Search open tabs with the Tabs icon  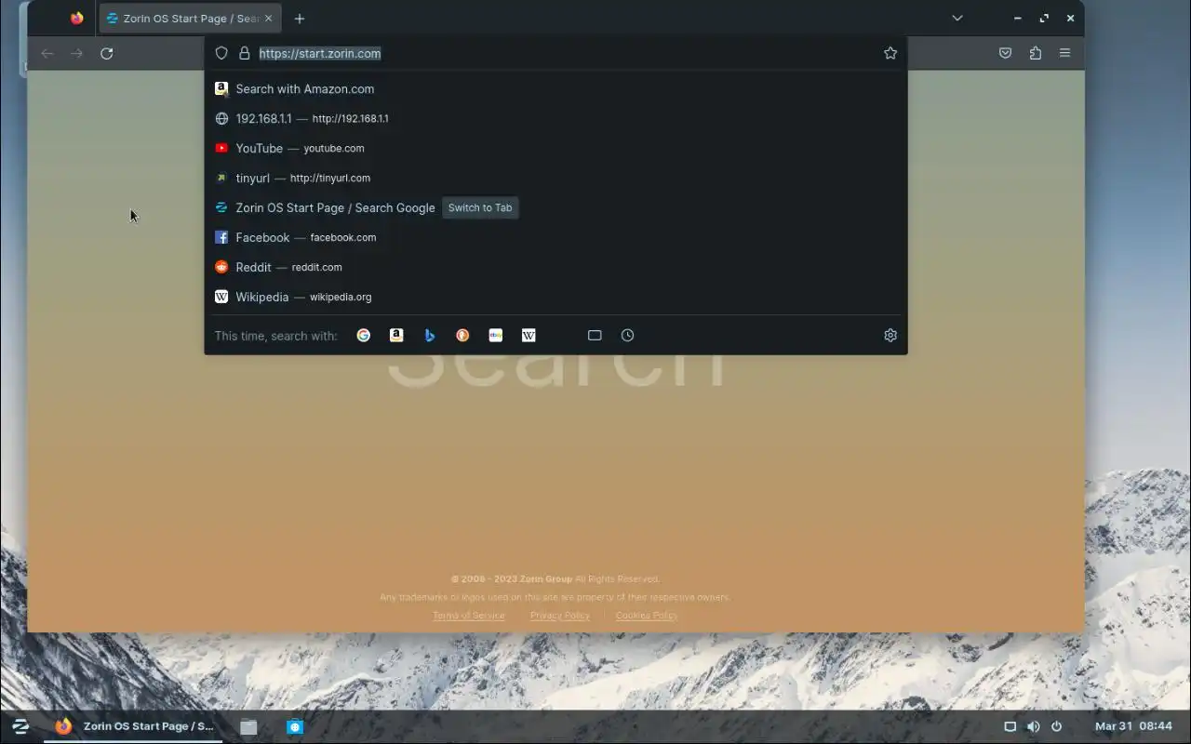595,336
